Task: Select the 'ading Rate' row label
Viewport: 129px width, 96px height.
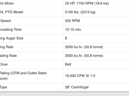Action: [8, 56]
